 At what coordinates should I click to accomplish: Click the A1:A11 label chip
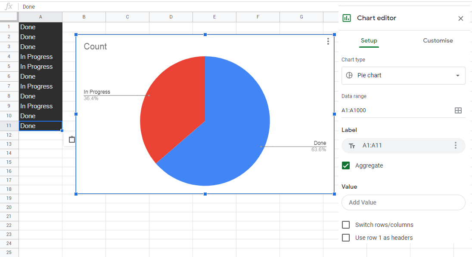point(404,146)
